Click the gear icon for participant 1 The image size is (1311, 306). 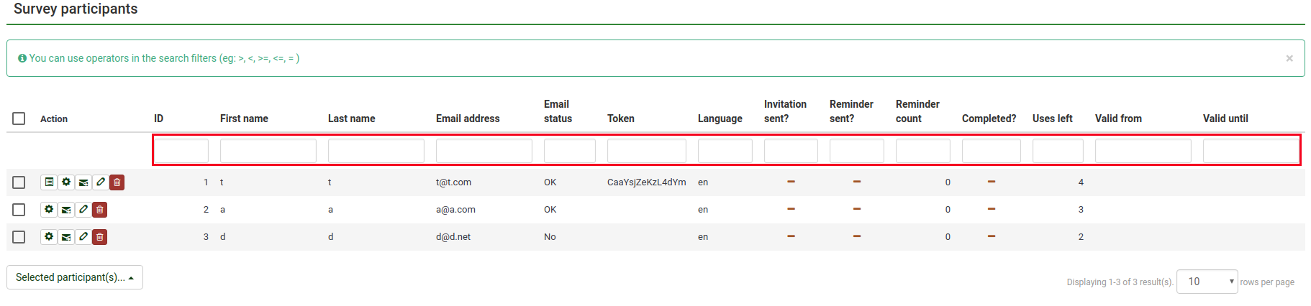tap(66, 182)
